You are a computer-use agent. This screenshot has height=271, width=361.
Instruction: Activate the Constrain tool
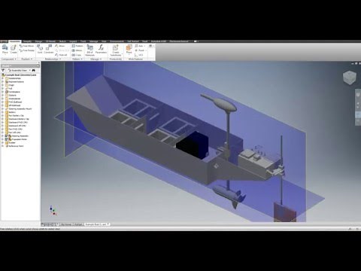click(x=49, y=49)
